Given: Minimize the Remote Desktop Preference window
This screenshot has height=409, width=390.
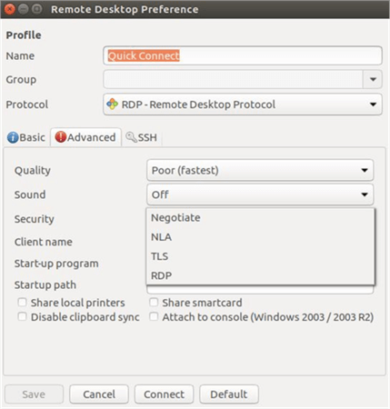Looking at the screenshot, I should [x=24, y=9].
